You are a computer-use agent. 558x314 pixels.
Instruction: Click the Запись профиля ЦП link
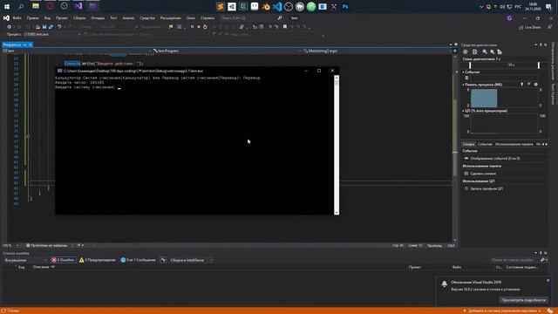click(487, 189)
